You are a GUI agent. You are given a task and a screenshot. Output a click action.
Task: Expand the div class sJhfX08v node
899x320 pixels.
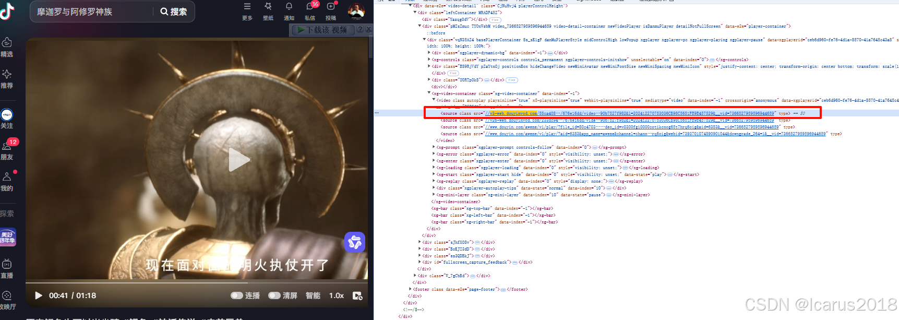419,242
